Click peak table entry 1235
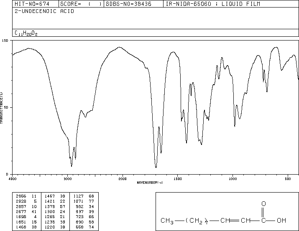Screen dimensions: 299x231 (50, 222)
